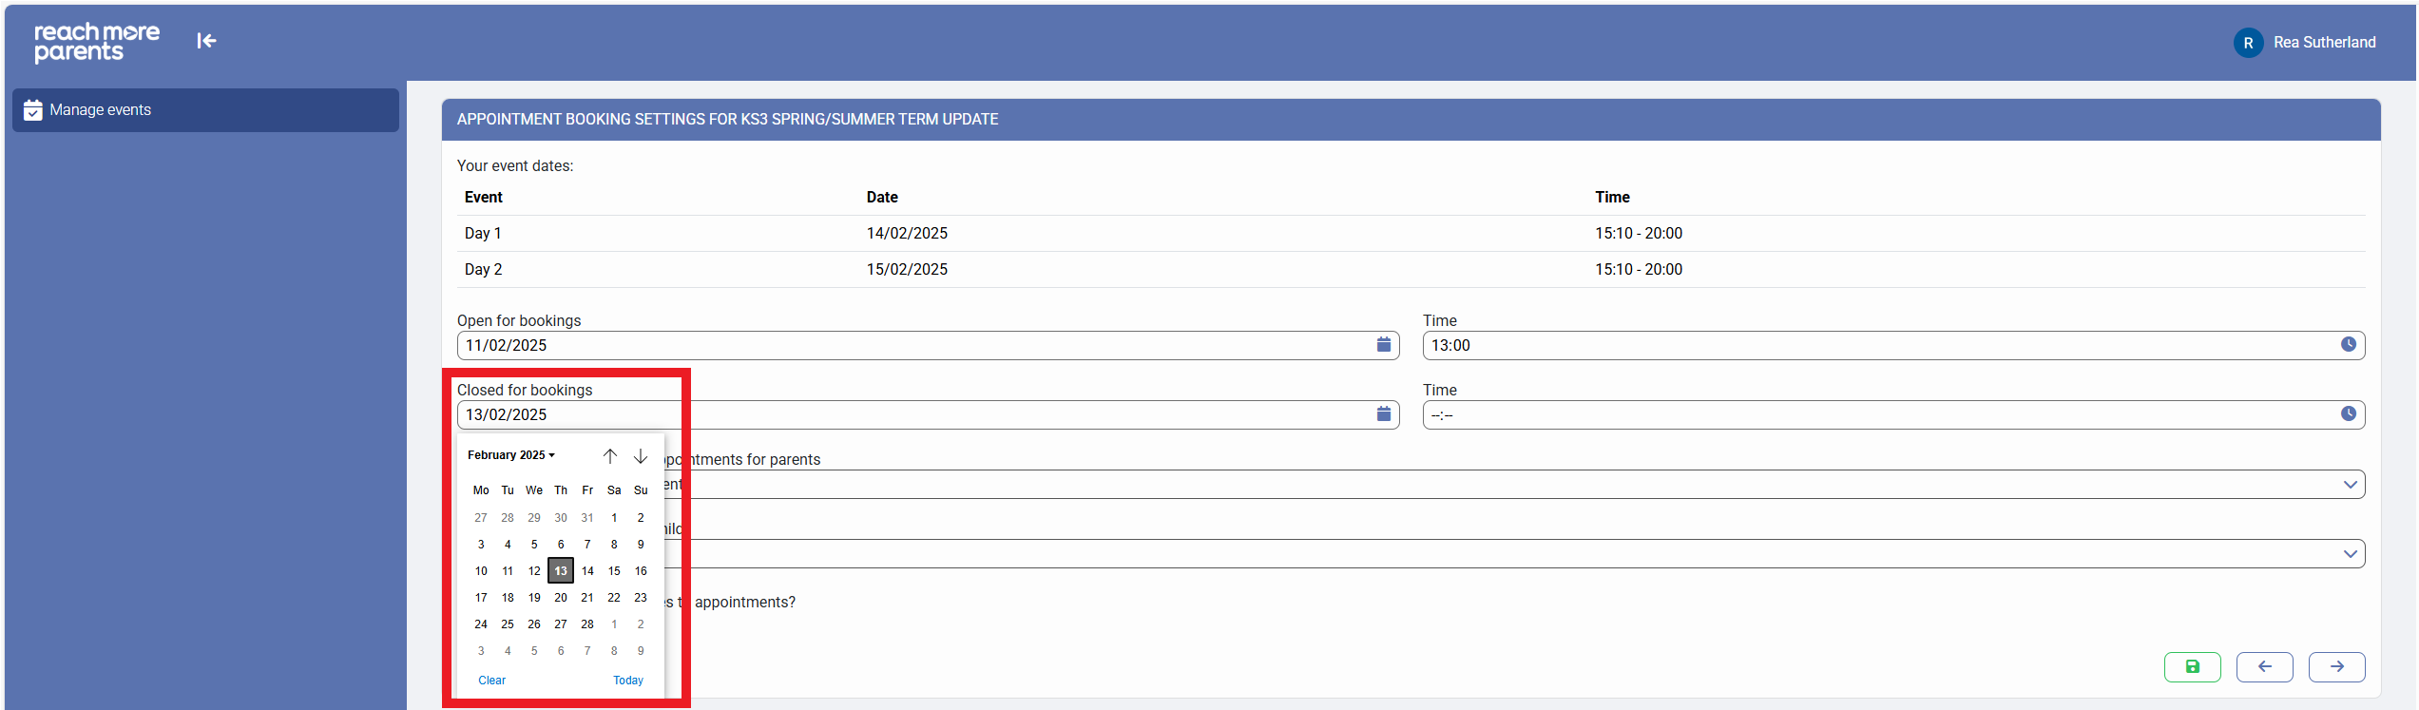Image resolution: width=2419 pixels, height=710 pixels.
Task: Click Today in the date picker
Action: click(x=627, y=681)
